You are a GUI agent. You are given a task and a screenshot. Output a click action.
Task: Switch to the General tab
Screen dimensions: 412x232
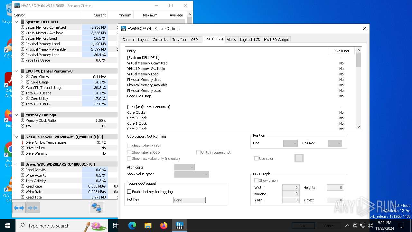(x=128, y=40)
